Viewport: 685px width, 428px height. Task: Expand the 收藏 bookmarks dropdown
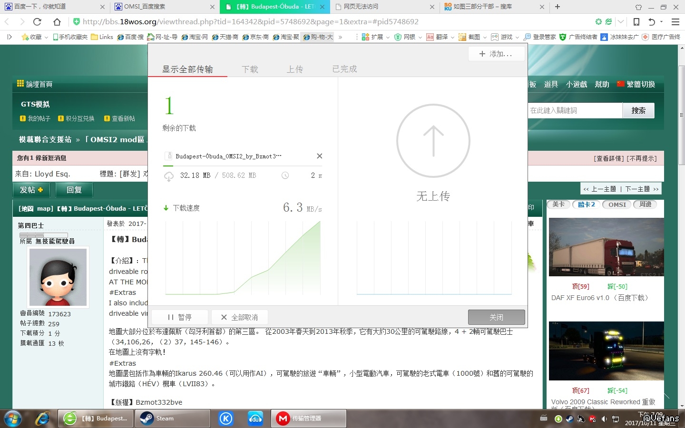coord(46,37)
